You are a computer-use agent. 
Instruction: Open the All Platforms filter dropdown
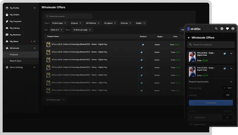click(x=93, y=23)
